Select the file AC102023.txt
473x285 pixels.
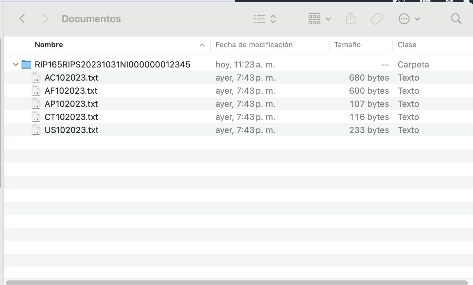pyautogui.click(x=71, y=78)
